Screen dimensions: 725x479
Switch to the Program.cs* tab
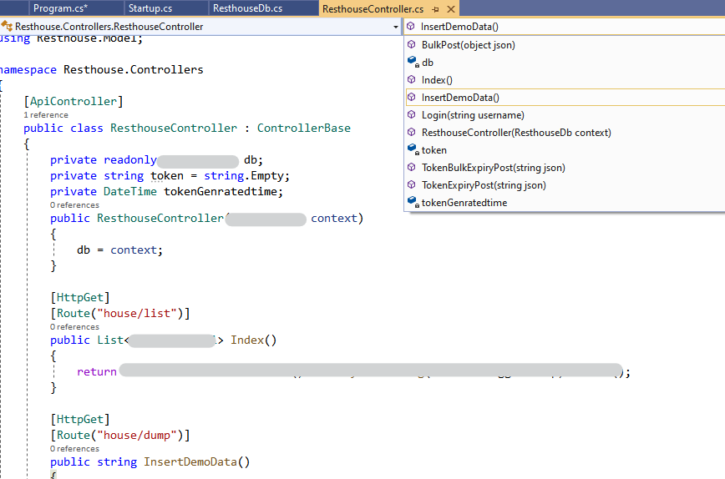click(x=60, y=8)
